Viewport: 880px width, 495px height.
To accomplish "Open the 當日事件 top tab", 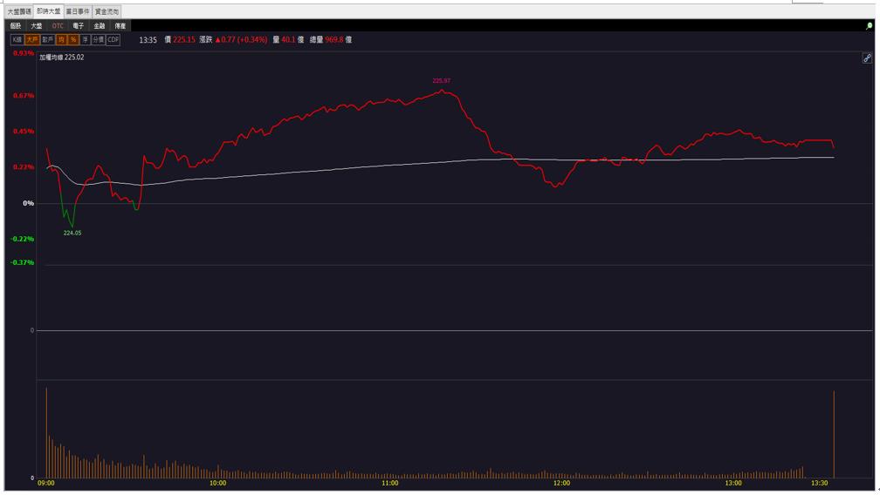I will tap(78, 11).
